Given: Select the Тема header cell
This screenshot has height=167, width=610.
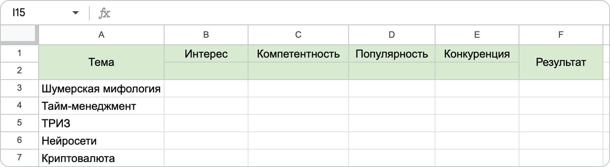Looking at the screenshot, I should click(101, 62).
